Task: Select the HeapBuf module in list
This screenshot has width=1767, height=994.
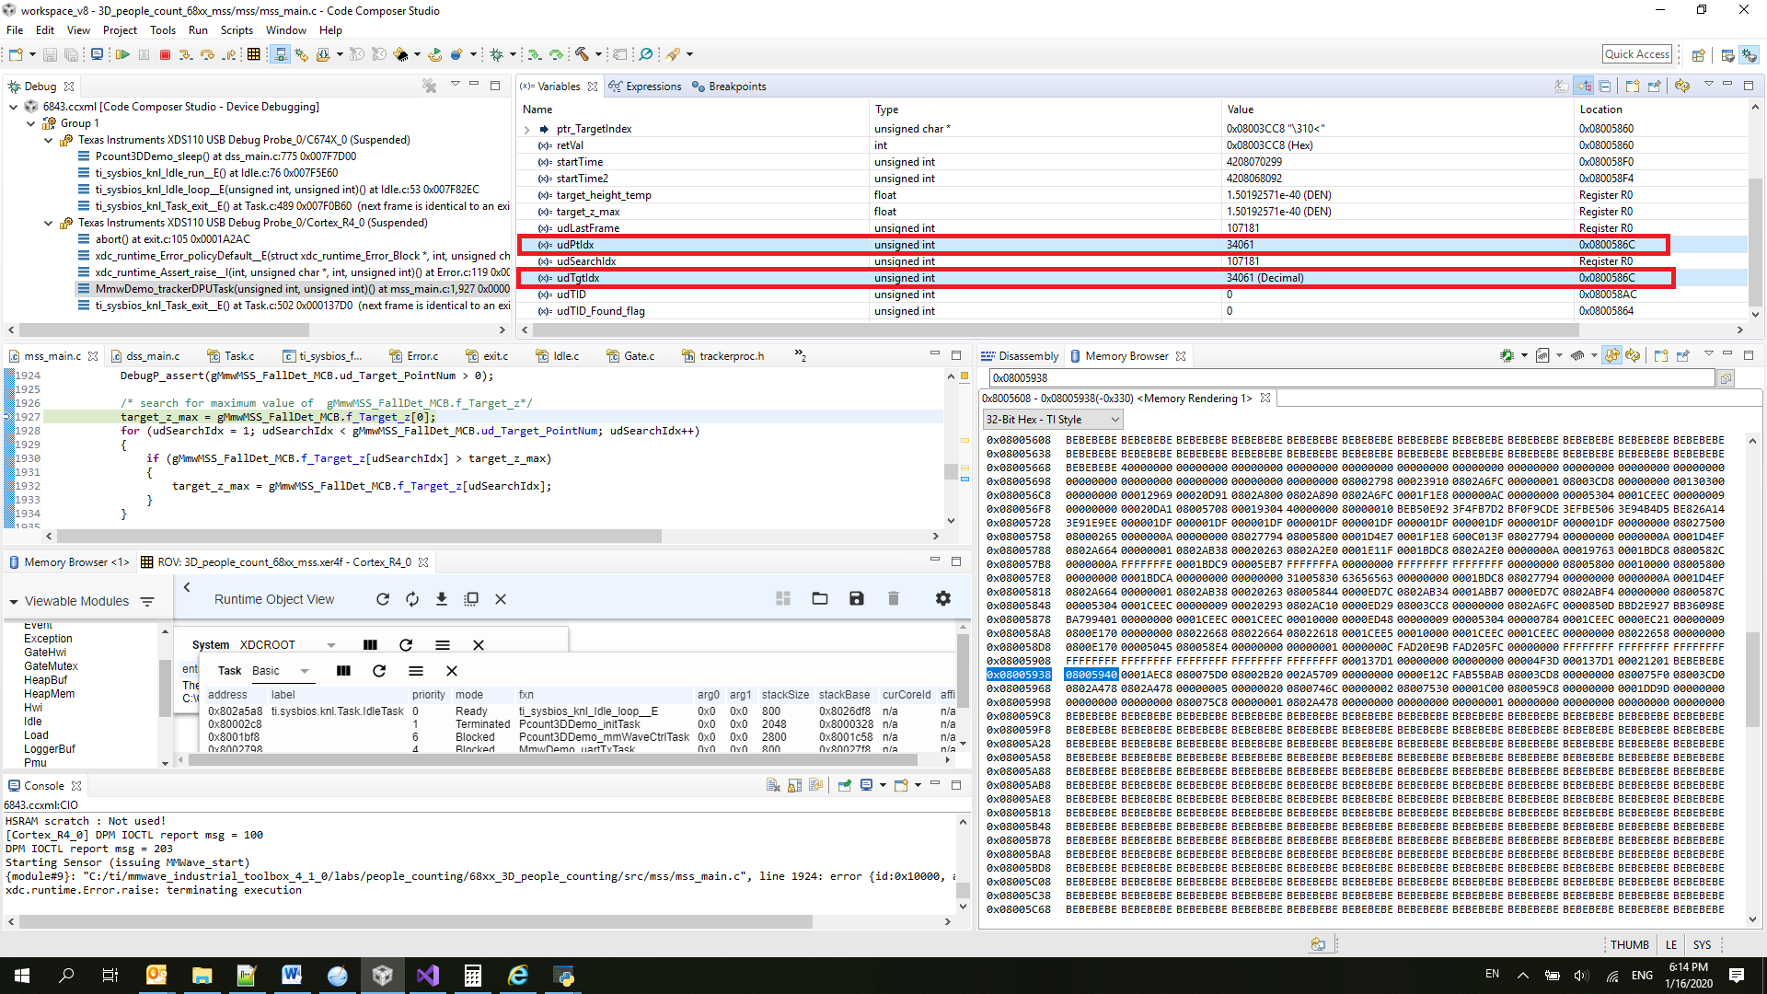Action: point(46,680)
